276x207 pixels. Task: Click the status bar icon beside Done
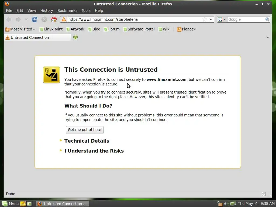point(264,194)
